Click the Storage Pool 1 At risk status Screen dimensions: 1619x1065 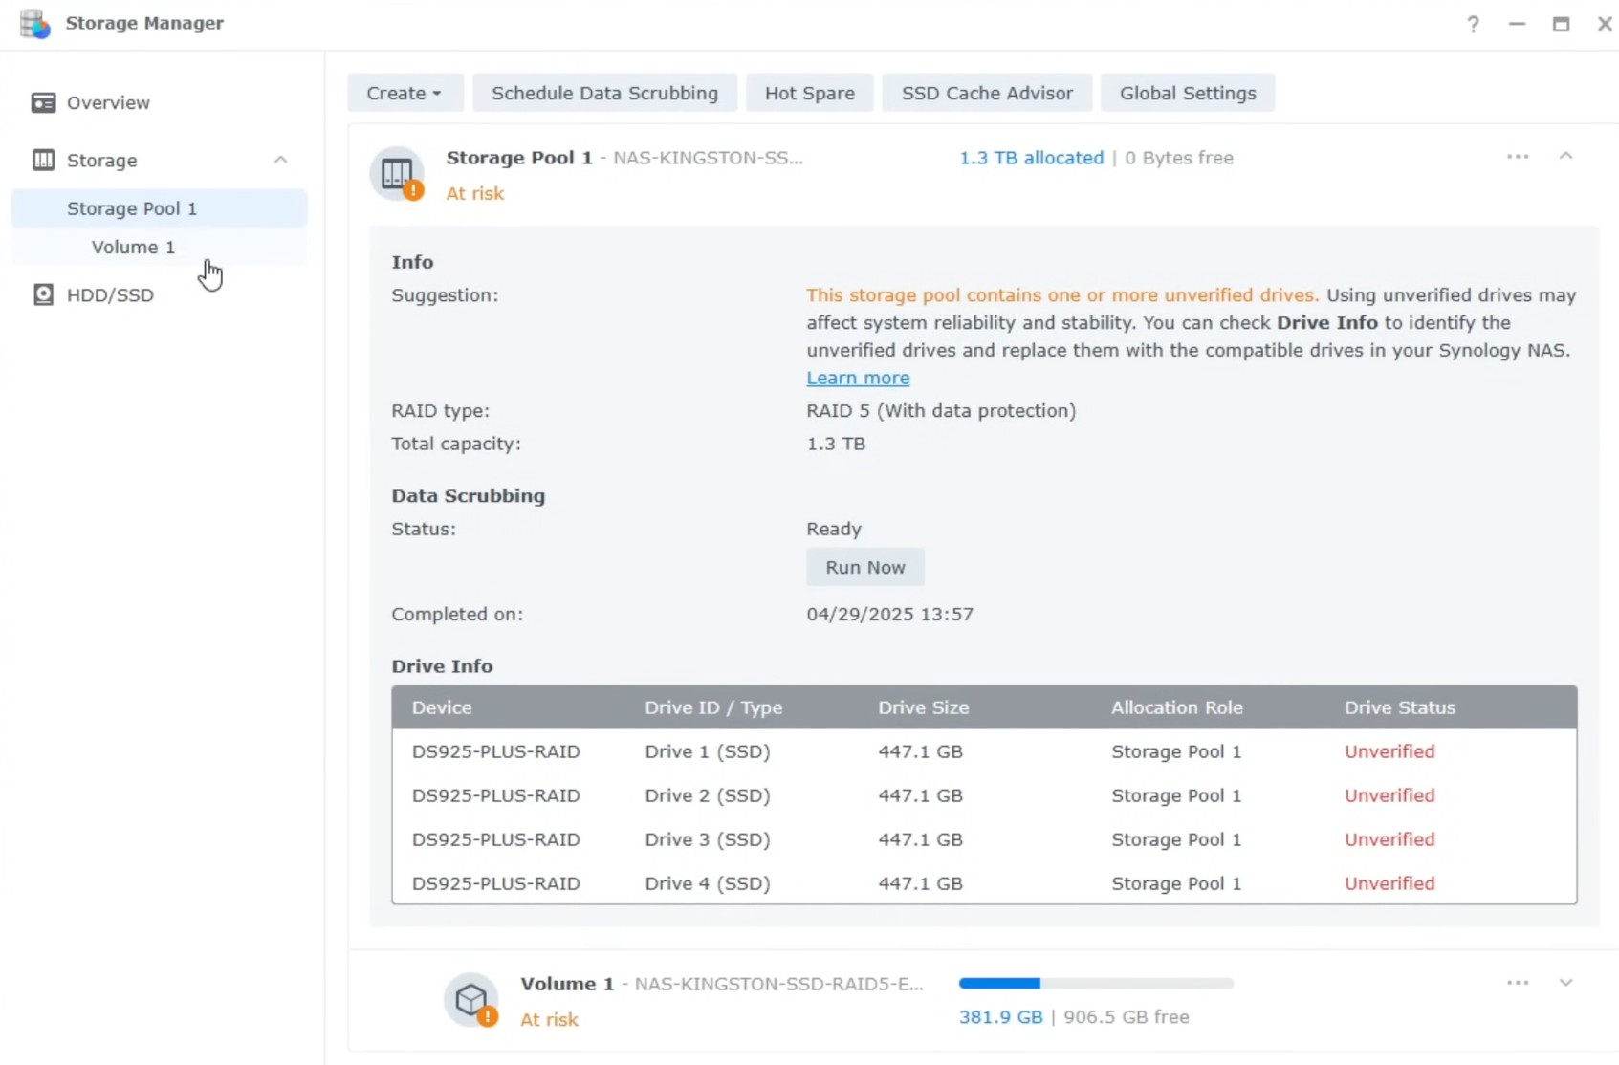475,193
